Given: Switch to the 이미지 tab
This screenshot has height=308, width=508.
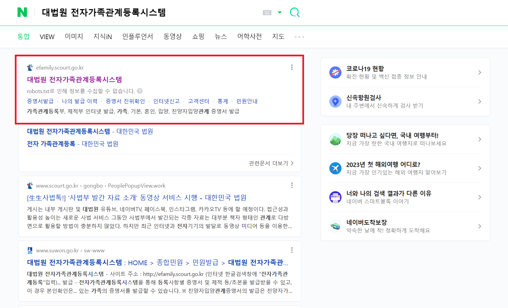Looking at the screenshot, I should pos(74,36).
